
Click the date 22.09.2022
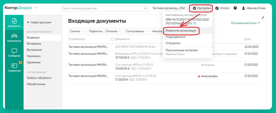click(251, 47)
